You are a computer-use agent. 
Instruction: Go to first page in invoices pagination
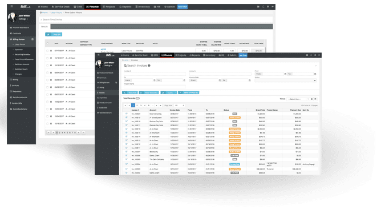coord(125,106)
